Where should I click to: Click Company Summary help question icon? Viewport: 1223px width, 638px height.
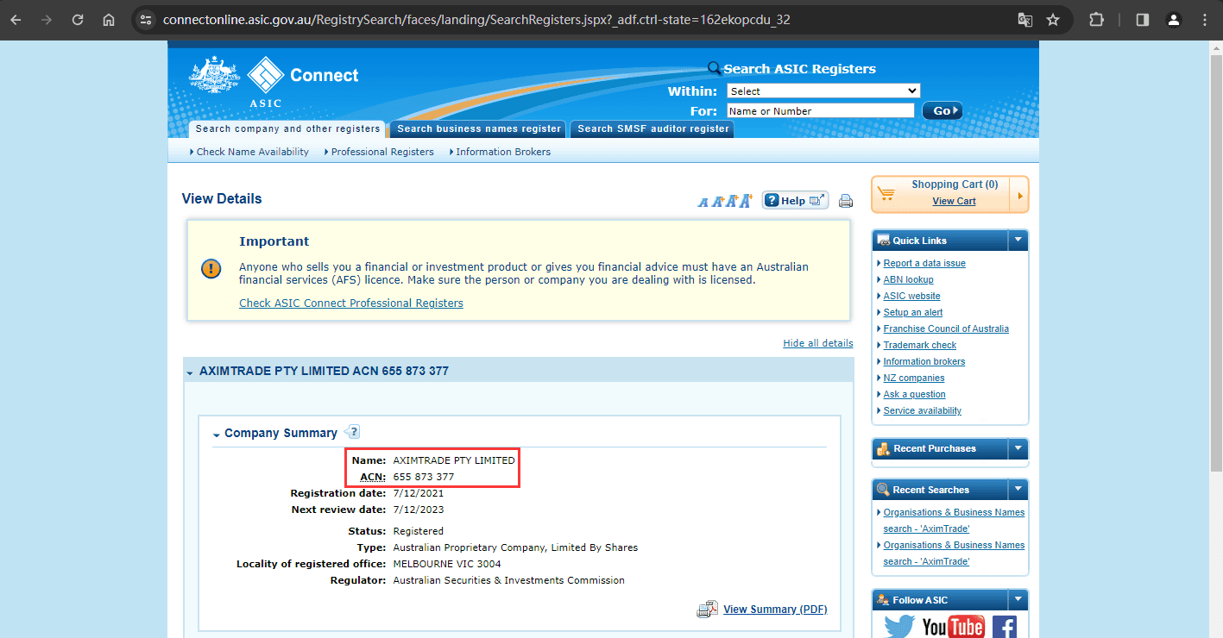[x=352, y=432]
